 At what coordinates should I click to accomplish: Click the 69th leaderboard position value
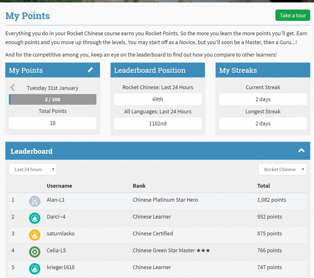158,99
